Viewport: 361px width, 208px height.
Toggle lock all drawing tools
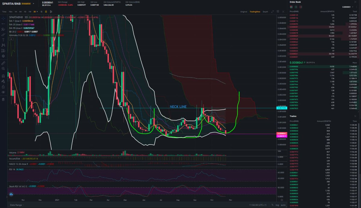click(x=3, y=87)
